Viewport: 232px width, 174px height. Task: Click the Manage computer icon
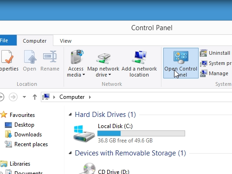[x=204, y=73]
